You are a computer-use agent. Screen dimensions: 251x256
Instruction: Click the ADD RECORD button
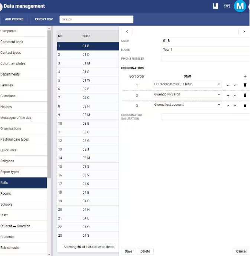click(14, 19)
